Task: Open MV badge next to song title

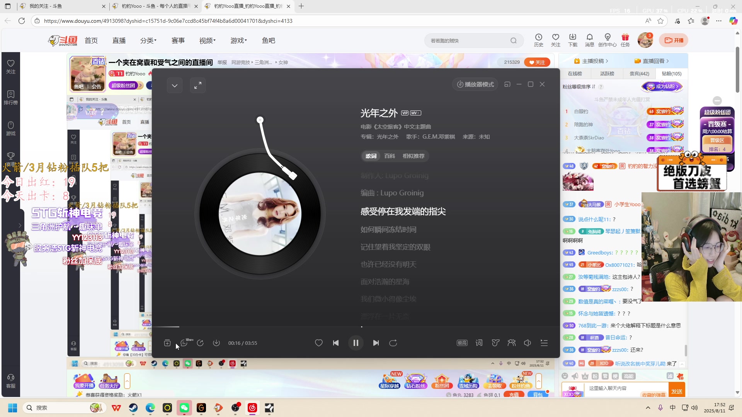Action: click(x=416, y=113)
